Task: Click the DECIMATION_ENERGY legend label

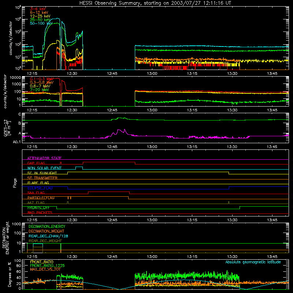Action: [x=47, y=226]
